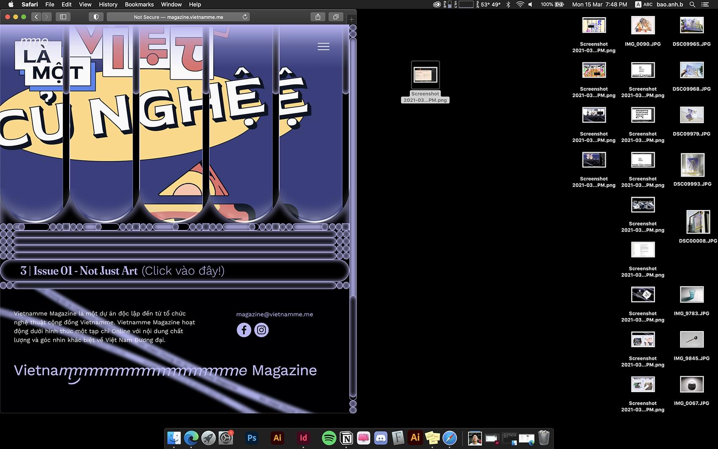718x449 pixels.
Task: Launch Photoshop from the Dock
Action: coord(252,438)
